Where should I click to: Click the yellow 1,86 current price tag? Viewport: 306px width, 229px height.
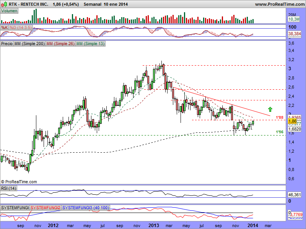tap(292, 121)
